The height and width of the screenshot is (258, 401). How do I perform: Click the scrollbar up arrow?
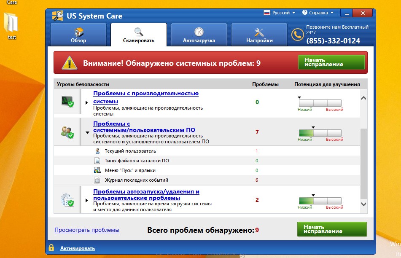363,98
